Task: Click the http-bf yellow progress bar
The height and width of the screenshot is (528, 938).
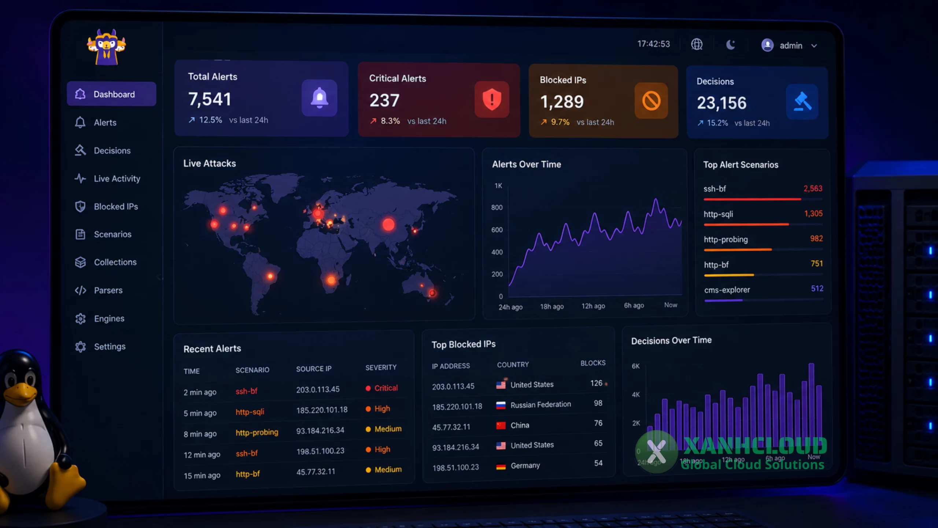Action: [x=729, y=275]
